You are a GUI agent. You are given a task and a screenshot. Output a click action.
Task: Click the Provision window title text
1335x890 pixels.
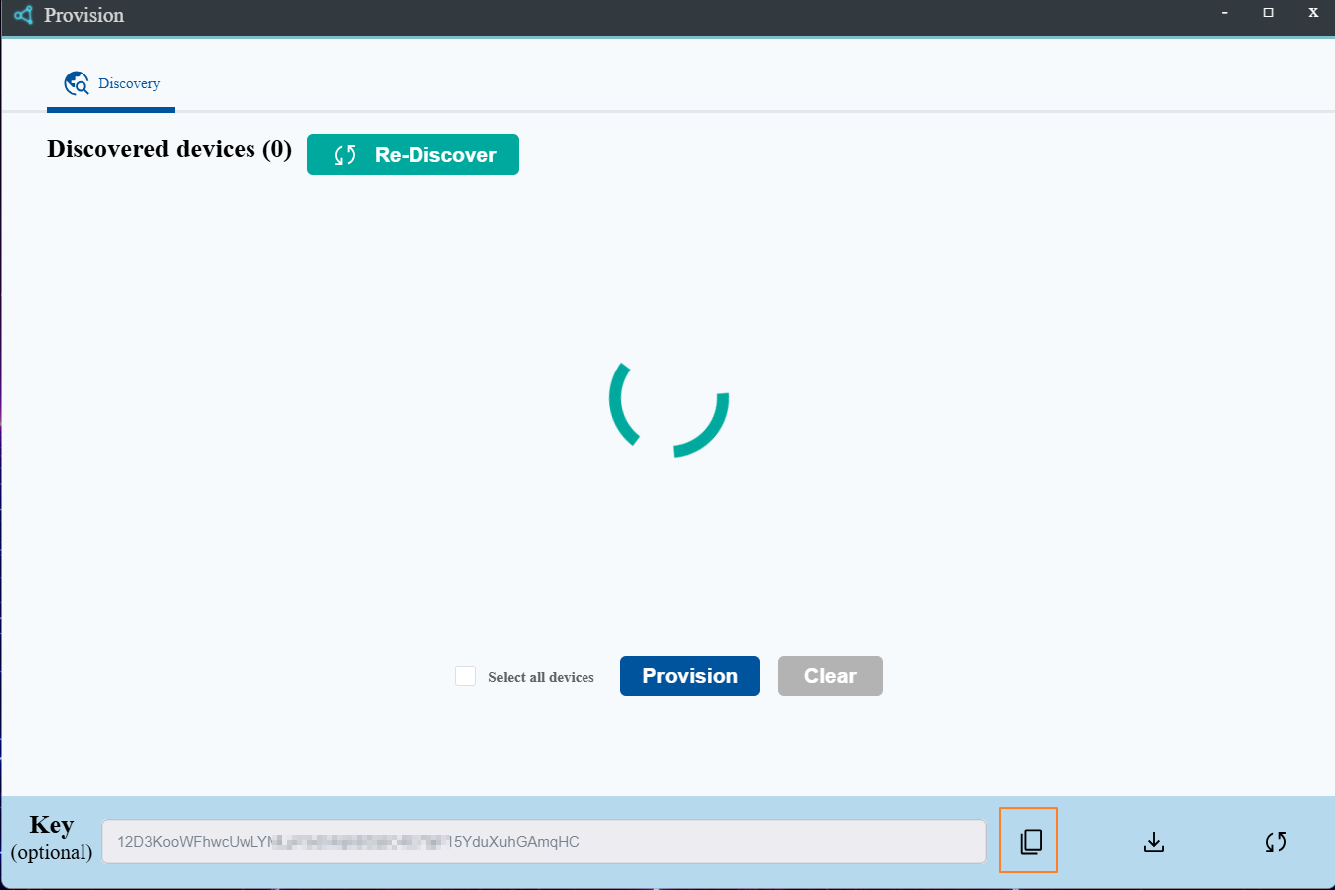tap(83, 16)
